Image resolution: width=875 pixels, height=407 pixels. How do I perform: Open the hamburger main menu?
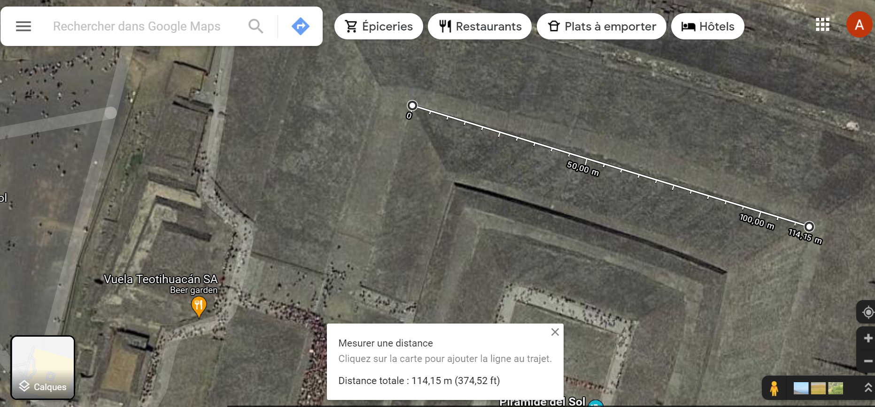click(x=23, y=26)
